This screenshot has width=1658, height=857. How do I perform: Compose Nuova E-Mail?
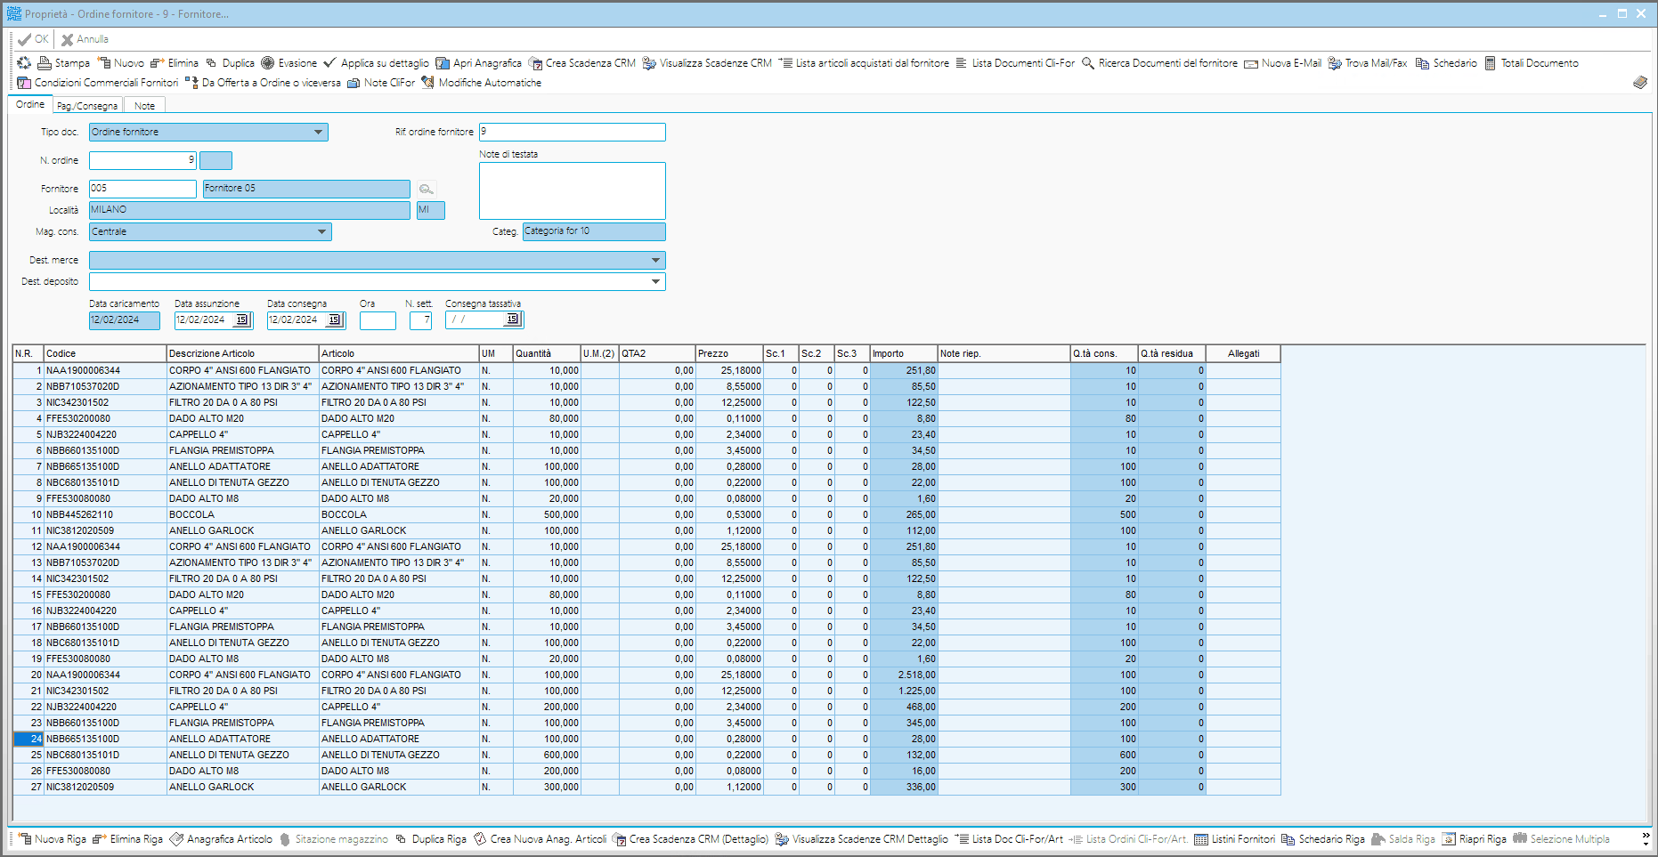(1282, 63)
